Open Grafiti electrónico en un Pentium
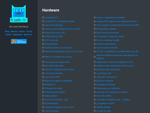Viewport: 150px width, 113px height. click(x=58, y=48)
